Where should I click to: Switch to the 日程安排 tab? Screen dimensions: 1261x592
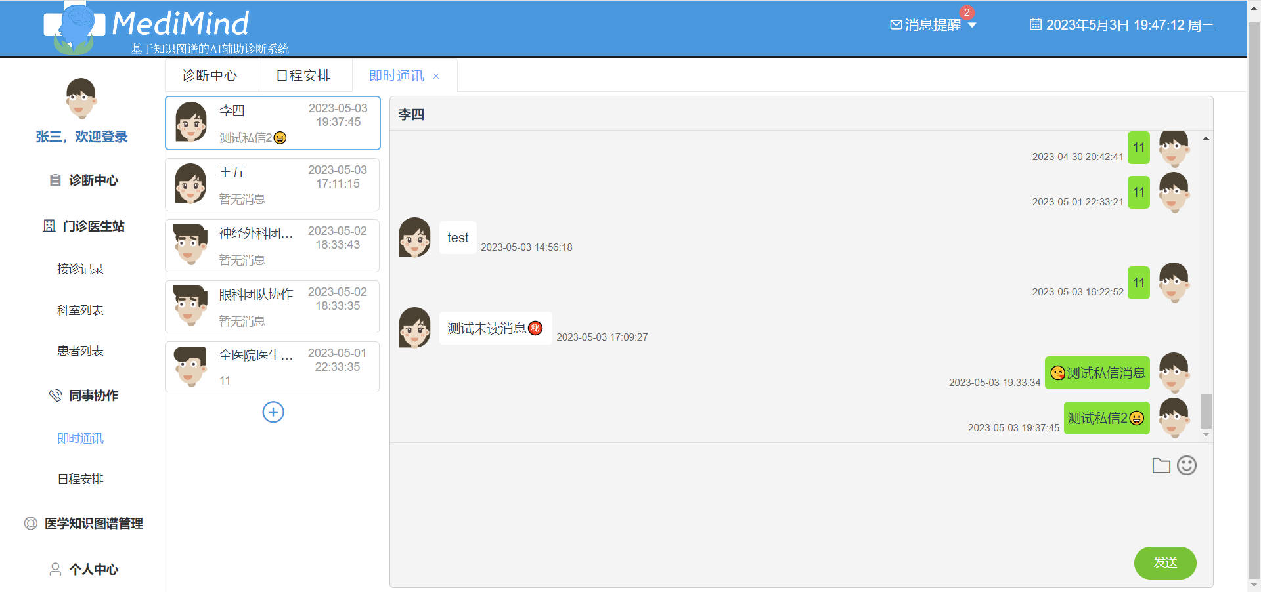(x=304, y=75)
